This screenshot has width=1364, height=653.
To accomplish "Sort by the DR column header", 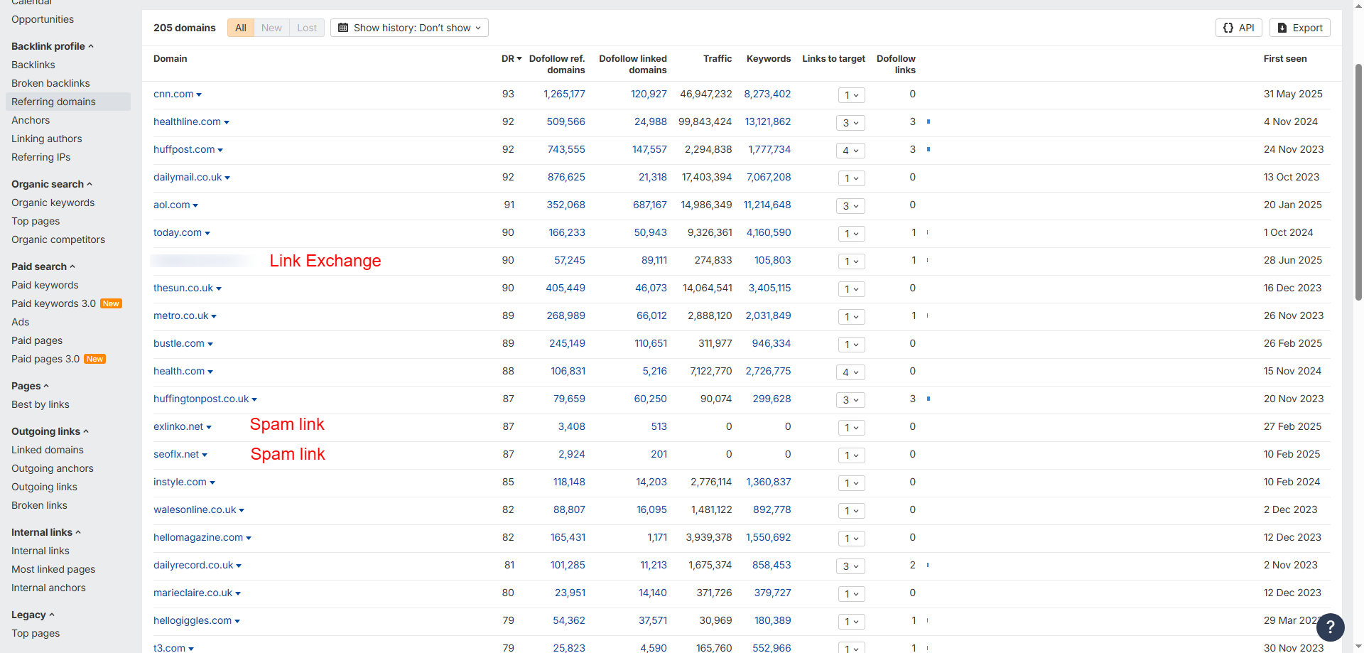I will coord(511,59).
